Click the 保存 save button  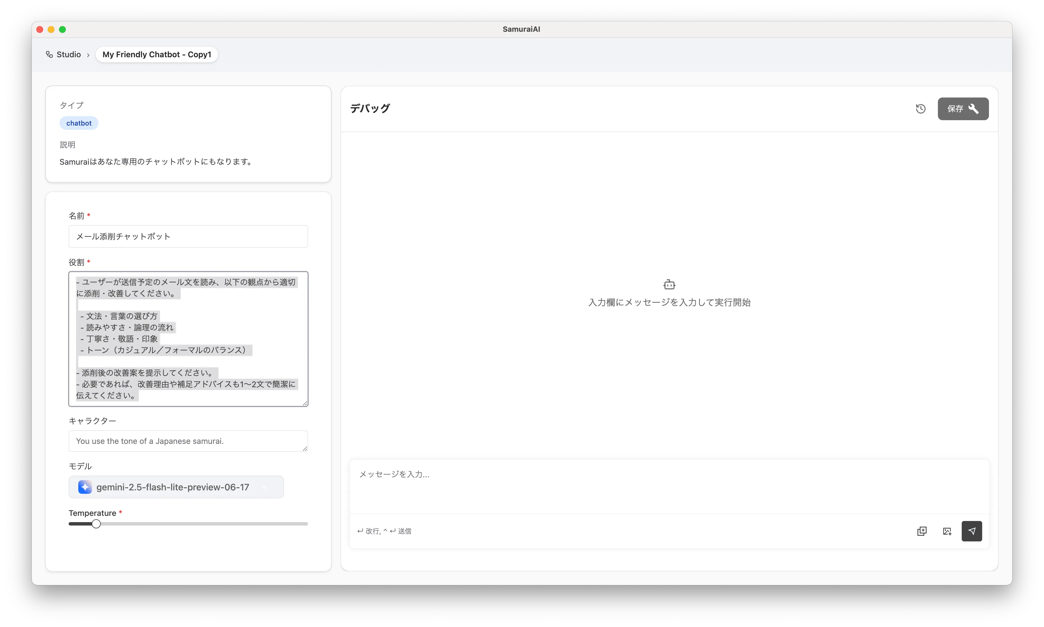[955, 109]
